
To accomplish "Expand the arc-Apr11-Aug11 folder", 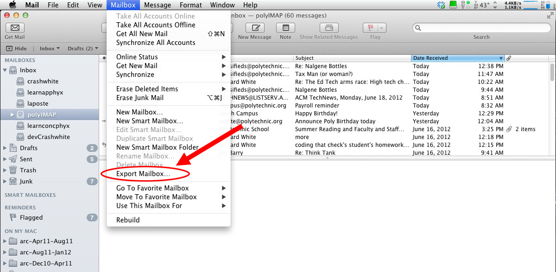I will point(5,241).
